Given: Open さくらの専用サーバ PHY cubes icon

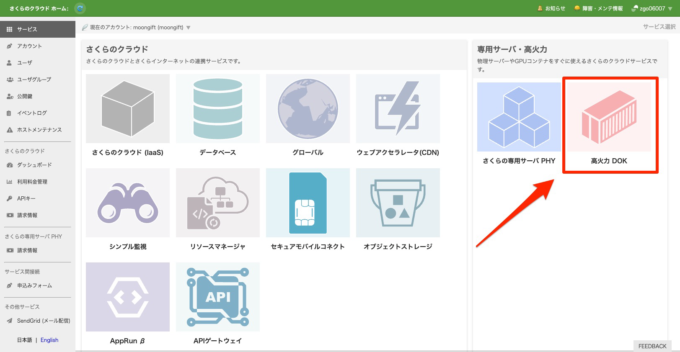Looking at the screenshot, I should (519, 117).
